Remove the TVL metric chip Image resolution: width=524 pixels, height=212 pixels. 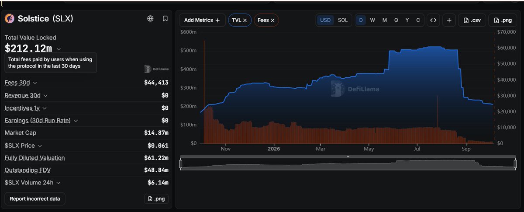point(245,21)
